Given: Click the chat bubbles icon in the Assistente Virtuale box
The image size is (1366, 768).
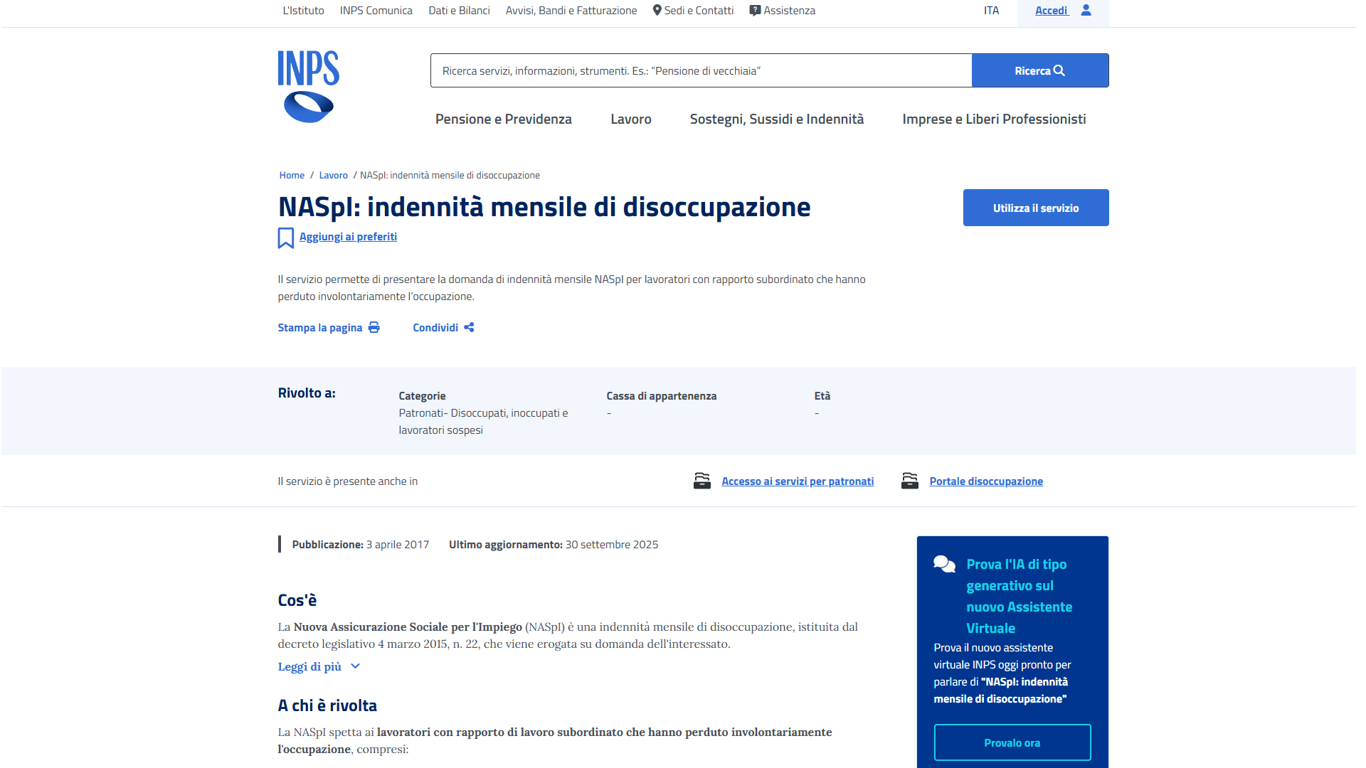Looking at the screenshot, I should pos(945,564).
